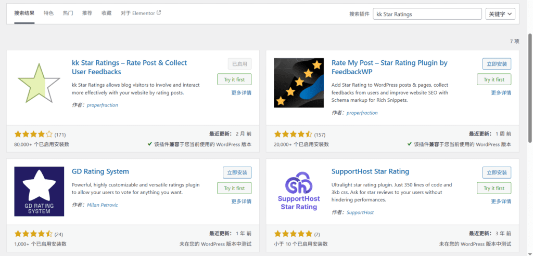Screen dimensions: 533x256
Task: Click the Rate My Post plugin thumbnail
Action: point(295,83)
